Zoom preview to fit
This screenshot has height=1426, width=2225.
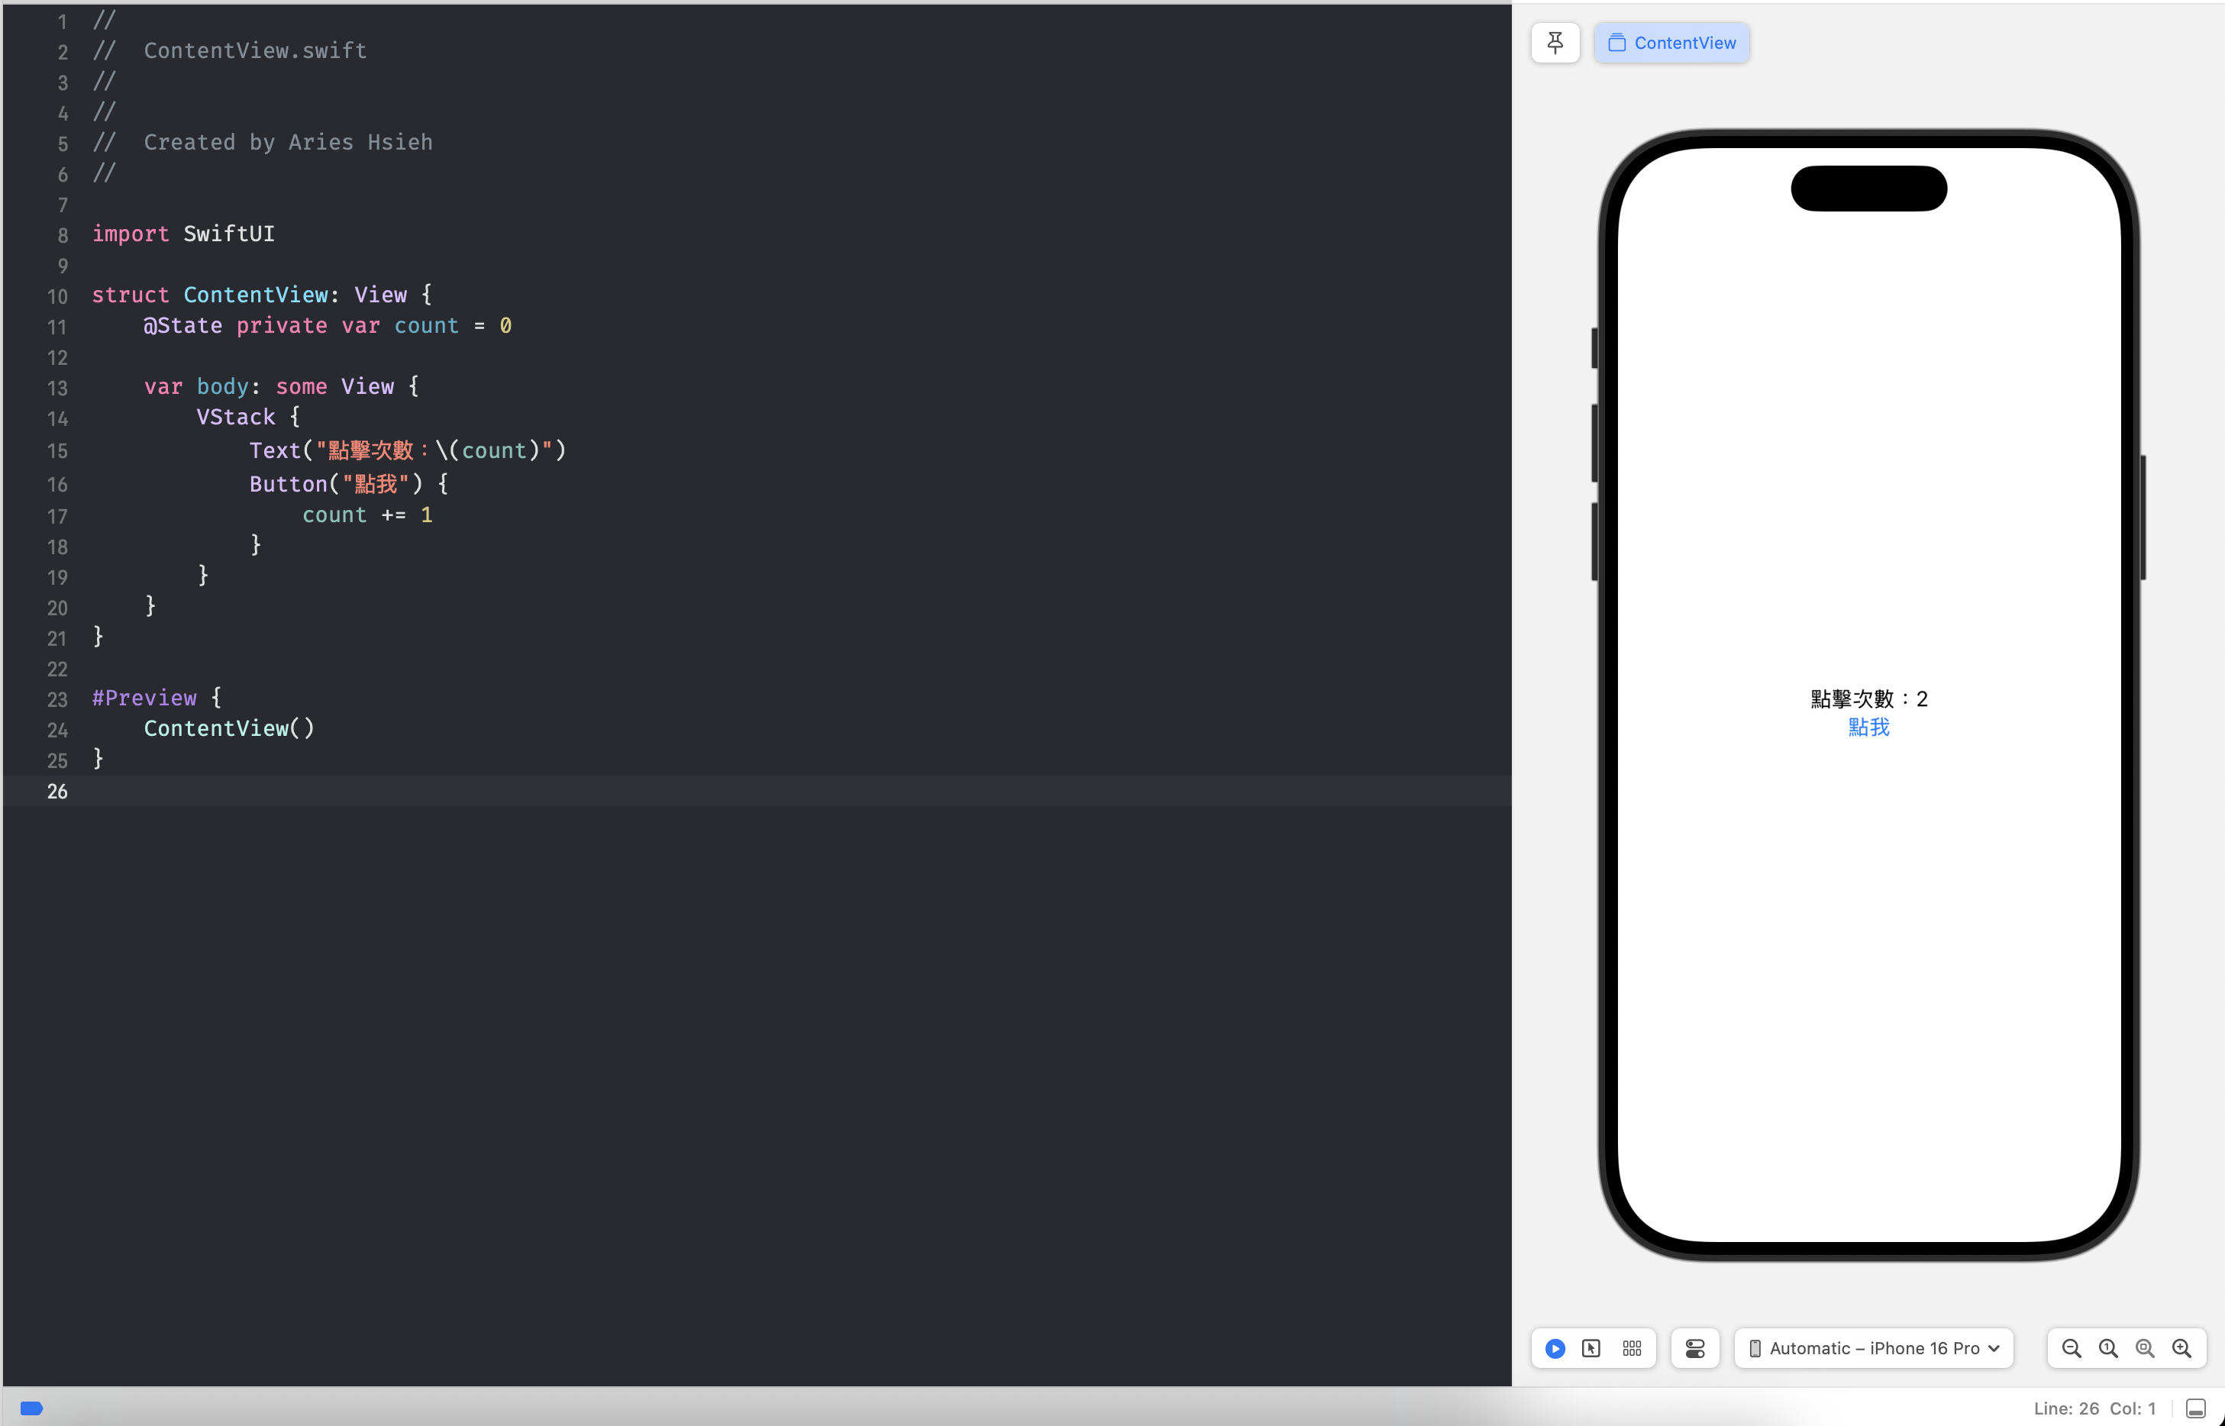(2144, 1348)
